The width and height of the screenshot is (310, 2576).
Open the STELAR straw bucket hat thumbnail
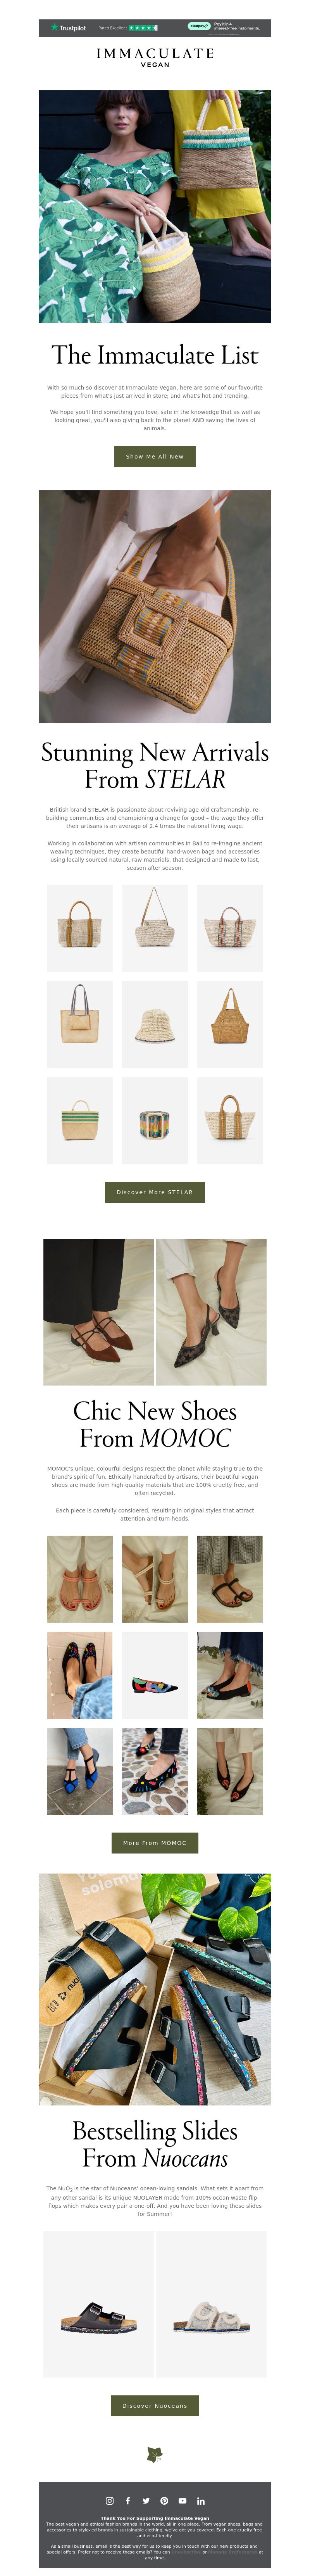coord(155,1024)
